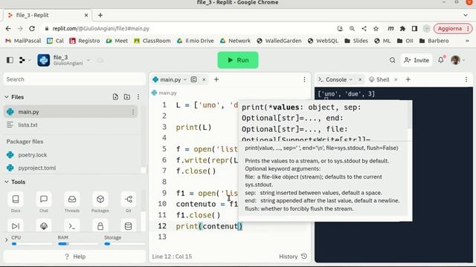
Task: Open the debugger play-step tool icon
Action: pos(16,225)
